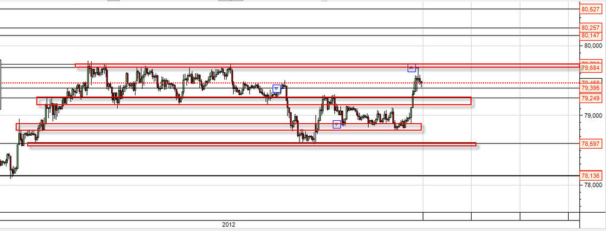
Task: Click the 79,000 price axis tick label
Action: (592, 115)
